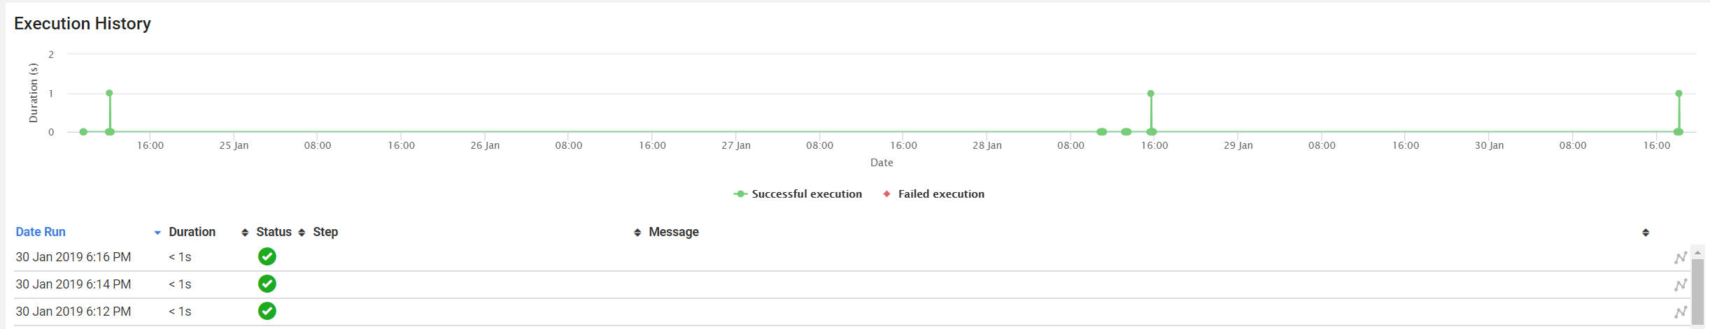Click the Step column sort arrows
This screenshot has width=1710, height=329.
point(637,233)
